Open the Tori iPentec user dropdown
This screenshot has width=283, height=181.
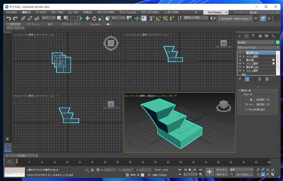tap(216, 12)
